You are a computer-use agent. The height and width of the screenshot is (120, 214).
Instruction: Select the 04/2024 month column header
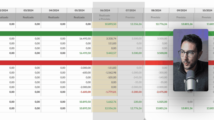[x=54, y=10]
